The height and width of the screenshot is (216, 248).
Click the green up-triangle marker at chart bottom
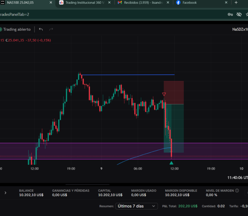(172, 163)
